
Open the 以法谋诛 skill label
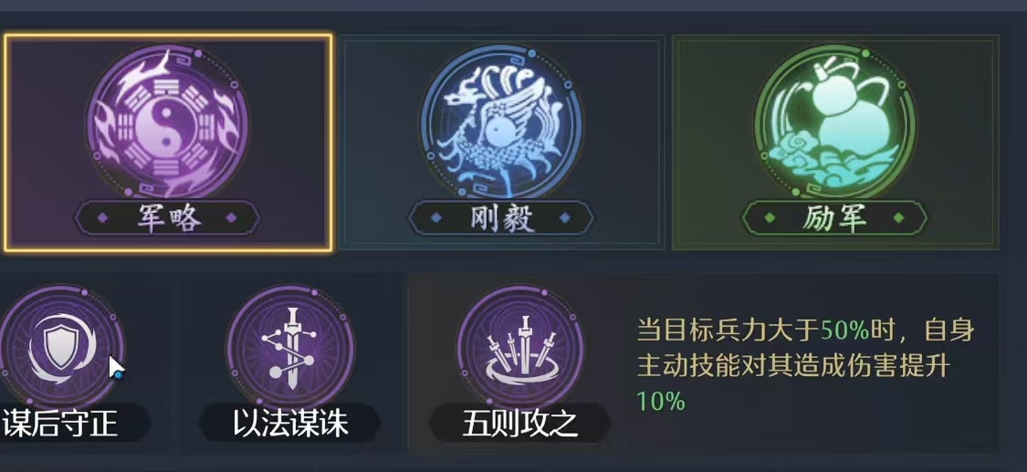click(x=291, y=425)
